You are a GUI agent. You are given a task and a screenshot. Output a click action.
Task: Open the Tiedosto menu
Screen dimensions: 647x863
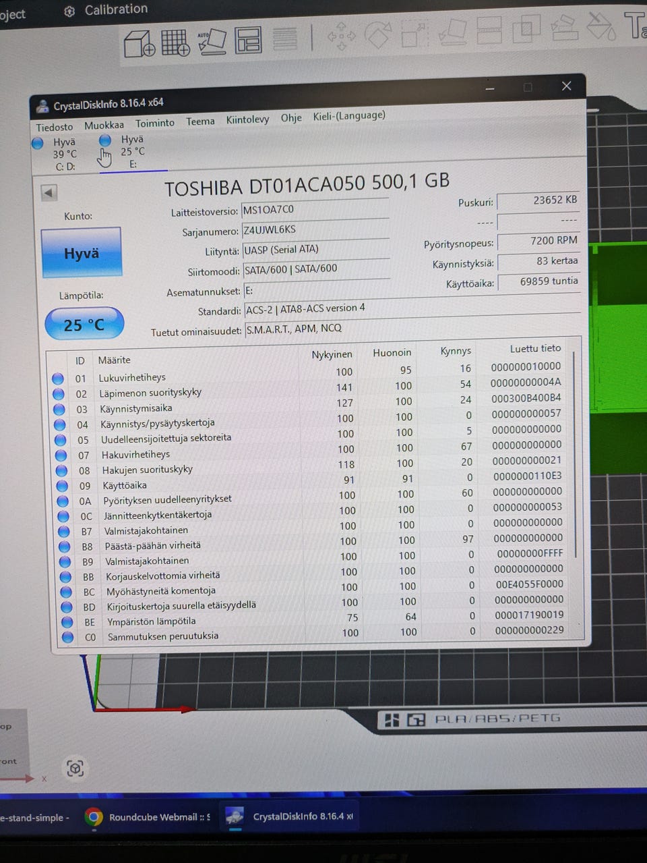tap(55, 127)
